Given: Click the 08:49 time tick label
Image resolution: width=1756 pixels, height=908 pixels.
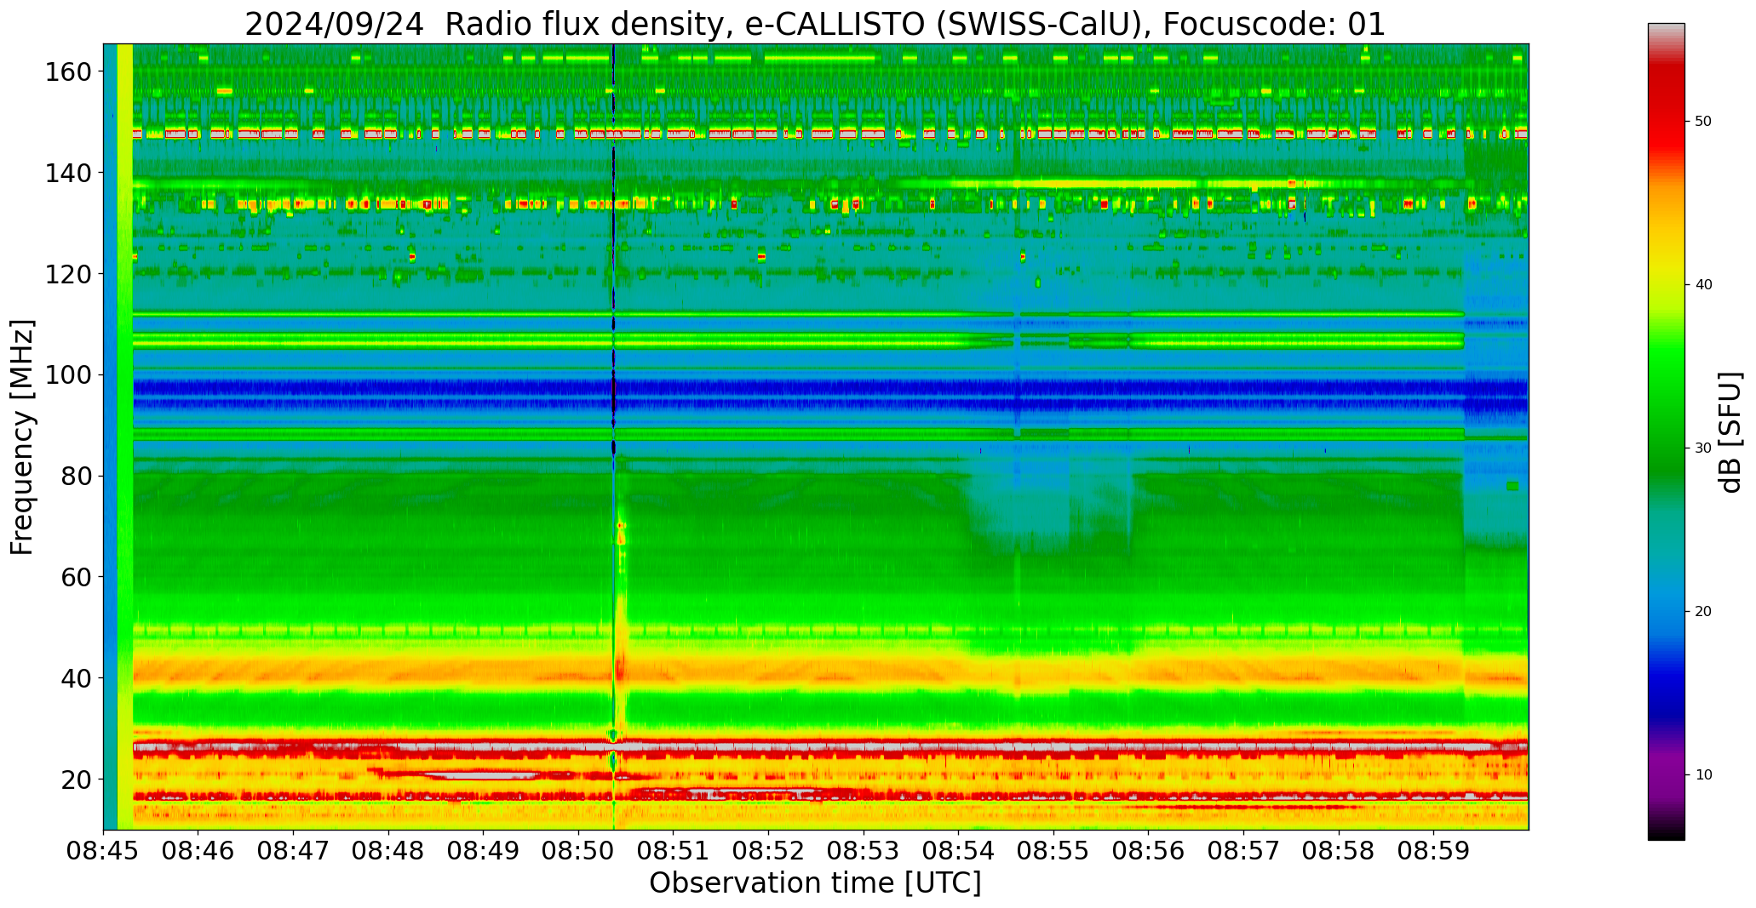Looking at the screenshot, I should pos(484,852).
